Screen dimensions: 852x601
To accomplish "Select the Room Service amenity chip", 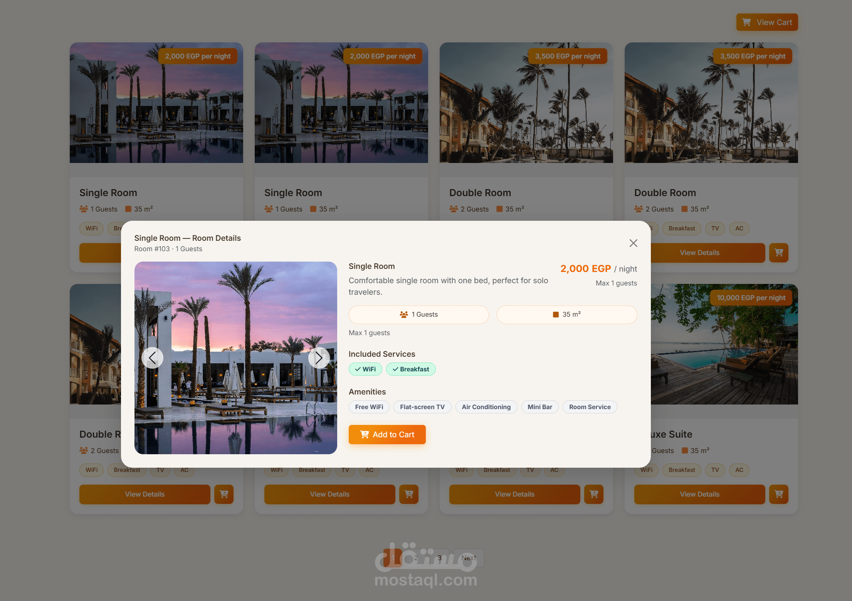I will (590, 407).
